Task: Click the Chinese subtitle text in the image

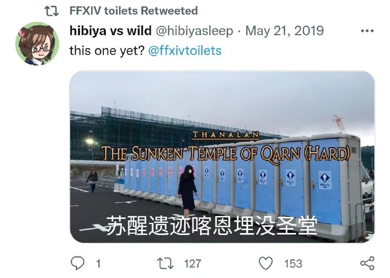Action: click(212, 225)
